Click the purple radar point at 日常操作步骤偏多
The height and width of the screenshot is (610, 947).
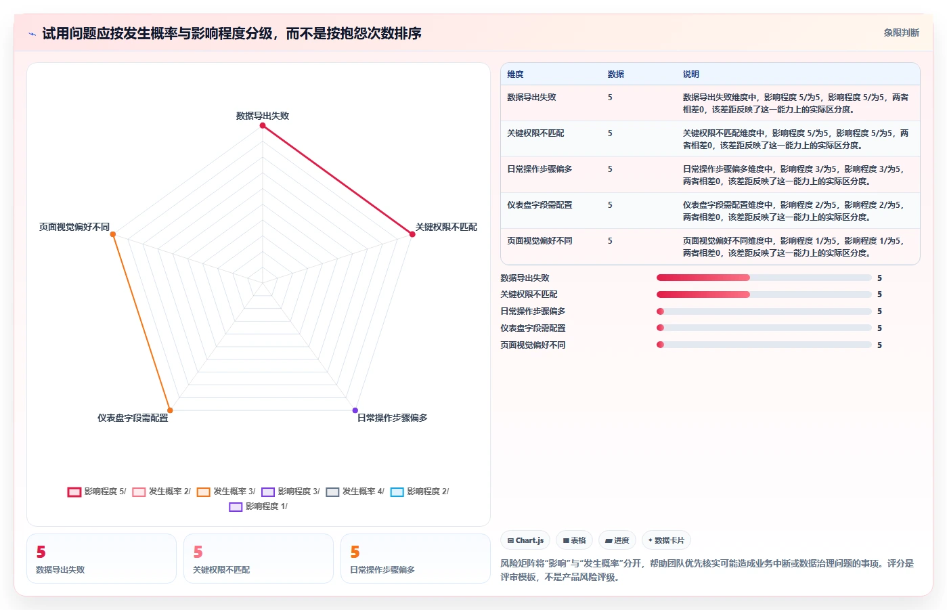pyautogui.click(x=355, y=410)
